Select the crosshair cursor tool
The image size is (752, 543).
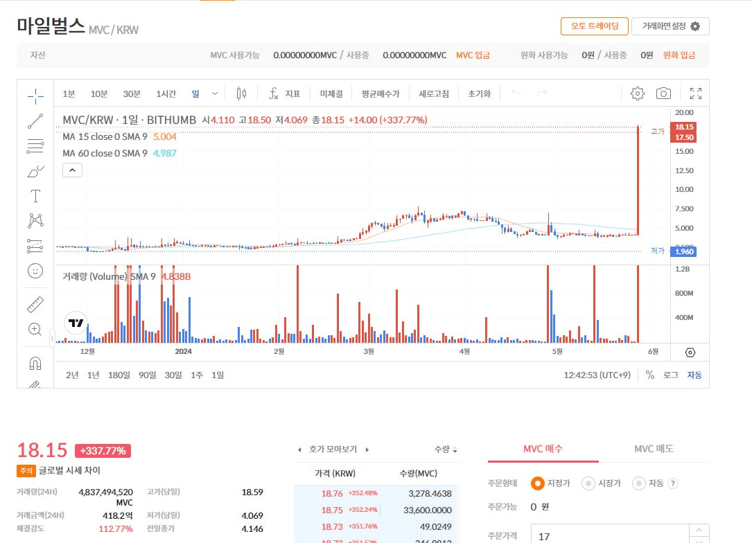pos(35,96)
